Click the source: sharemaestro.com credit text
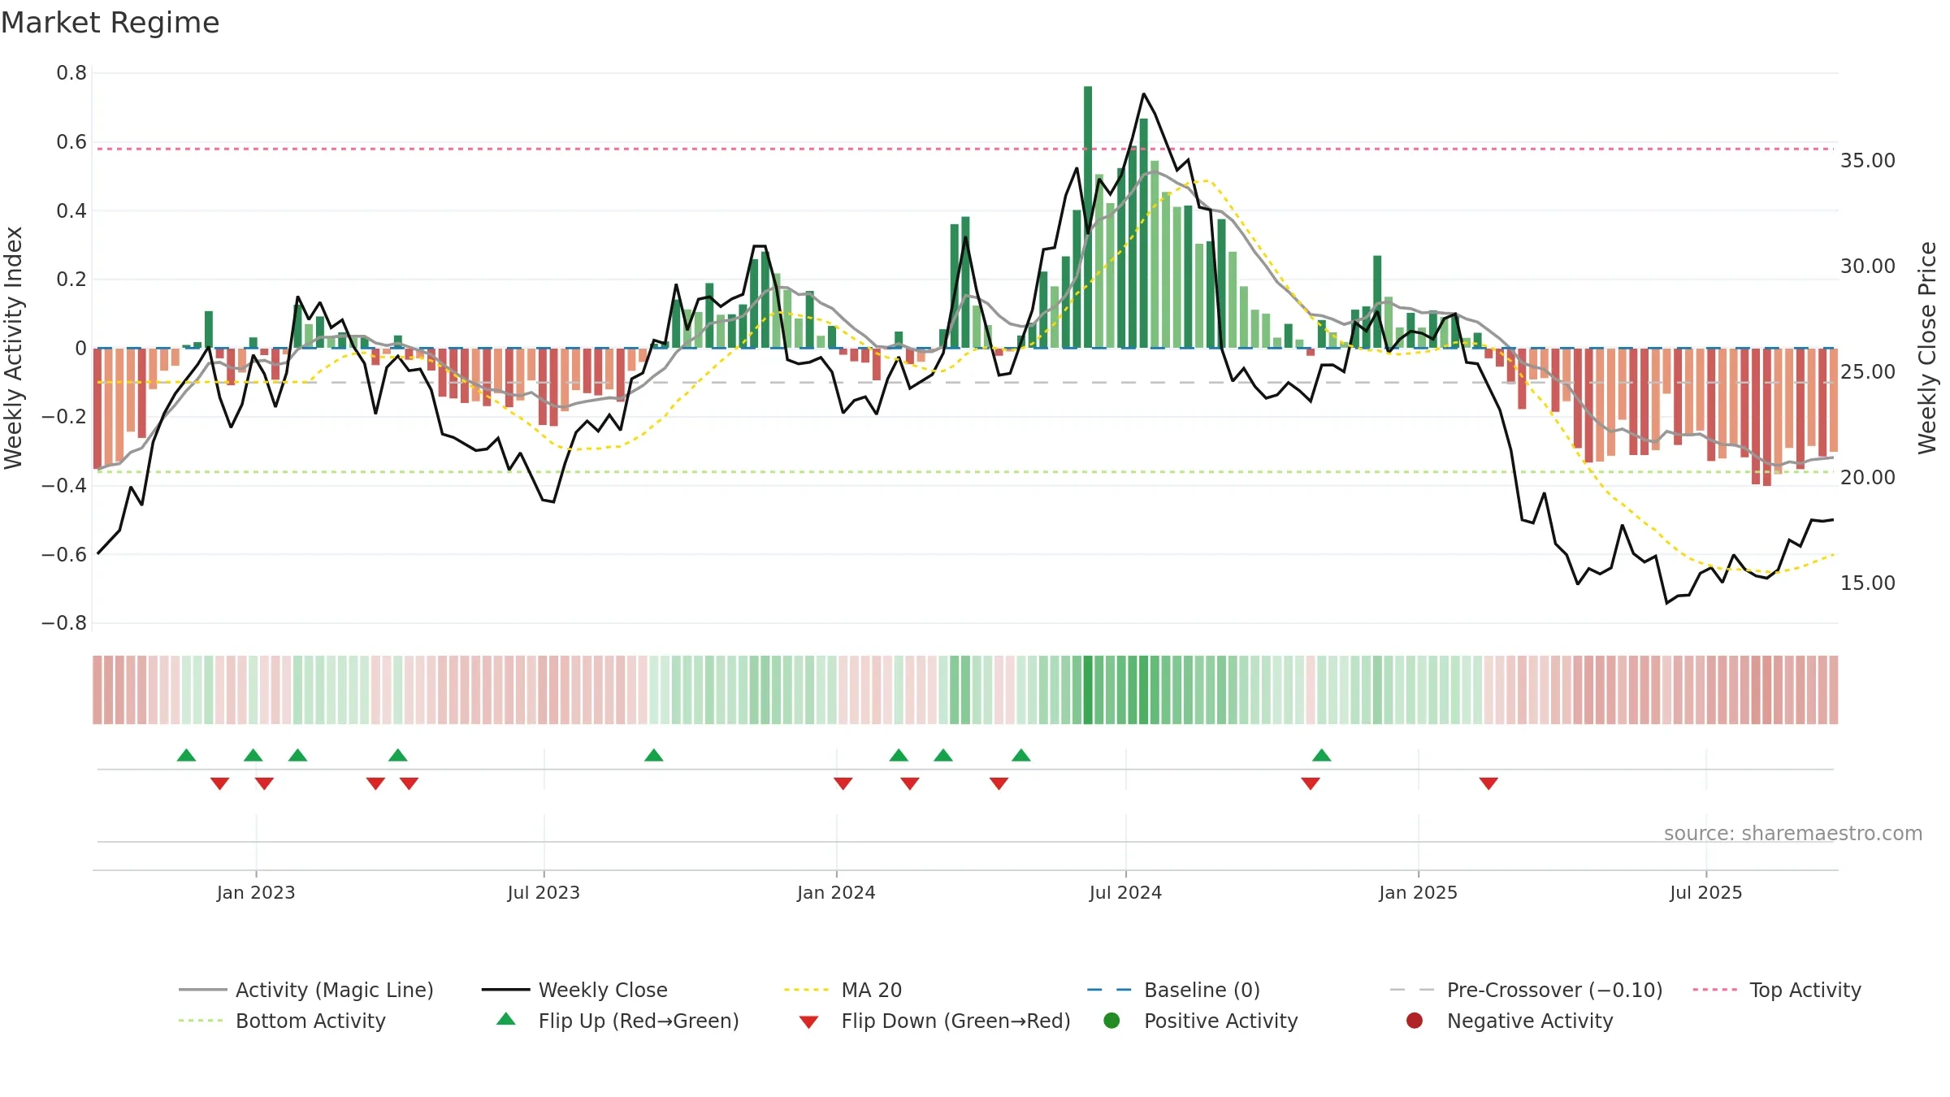 coord(1793,833)
